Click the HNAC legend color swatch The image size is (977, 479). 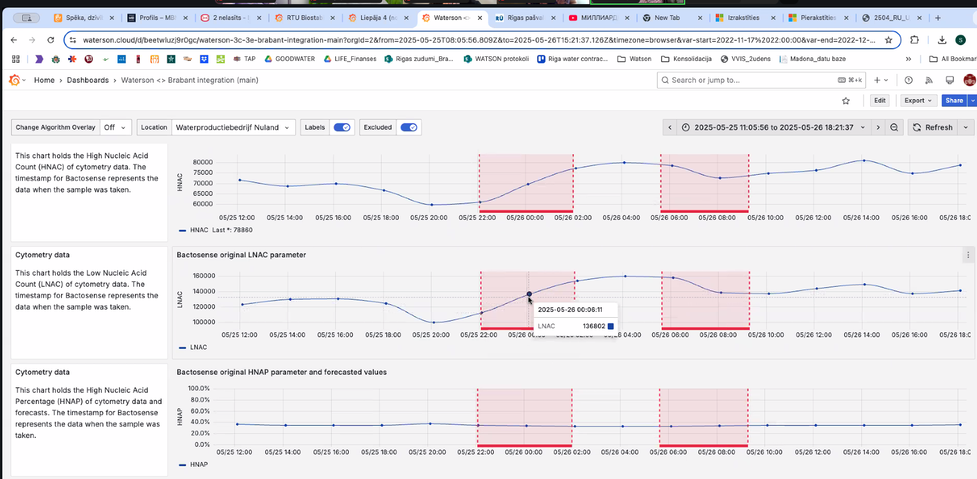pos(183,230)
